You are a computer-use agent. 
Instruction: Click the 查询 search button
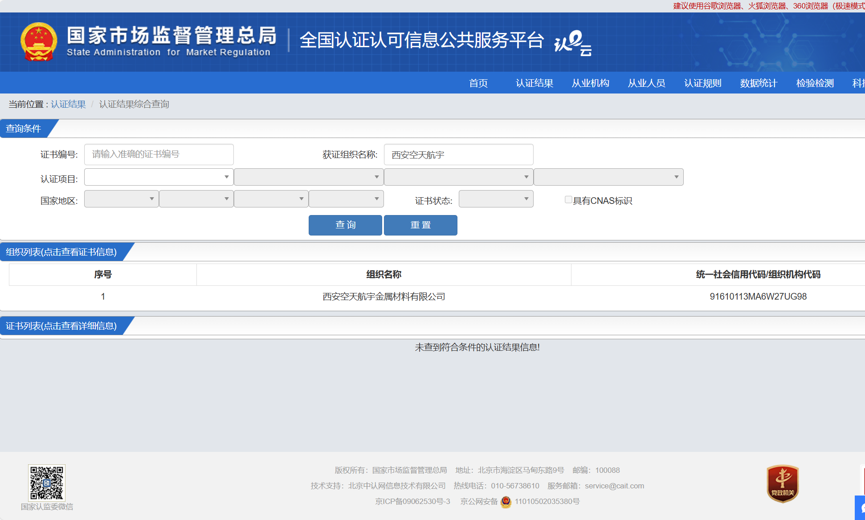tap(345, 225)
